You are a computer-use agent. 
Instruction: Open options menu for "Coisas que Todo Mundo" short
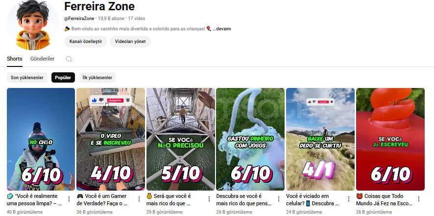(x=419, y=199)
